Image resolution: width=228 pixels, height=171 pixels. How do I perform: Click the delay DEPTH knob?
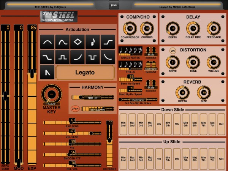(x=173, y=28)
